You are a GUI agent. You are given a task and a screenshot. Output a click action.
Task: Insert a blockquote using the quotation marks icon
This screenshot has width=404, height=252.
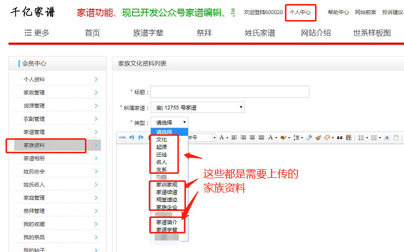tap(340, 138)
